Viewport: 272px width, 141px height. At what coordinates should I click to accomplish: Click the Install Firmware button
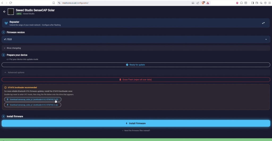tap(136, 123)
